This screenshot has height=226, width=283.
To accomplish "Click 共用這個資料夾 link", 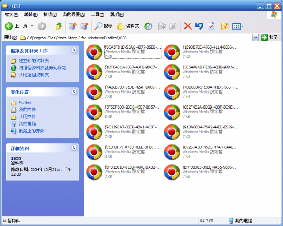I will point(34,75).
